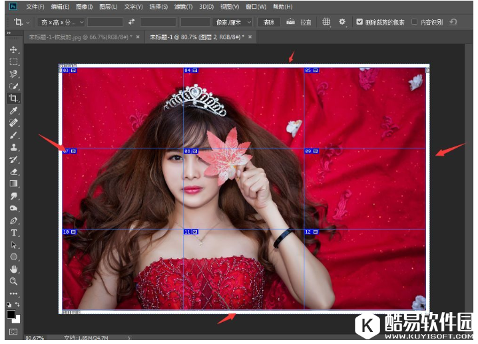Select the Eraser tool

click(x=13, y=172)
